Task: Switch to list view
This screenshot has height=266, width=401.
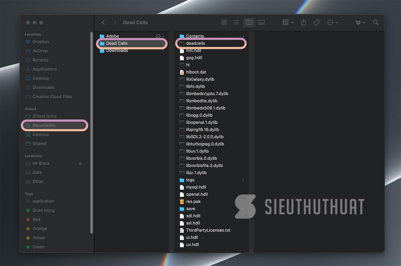Action: click(236, 23)
